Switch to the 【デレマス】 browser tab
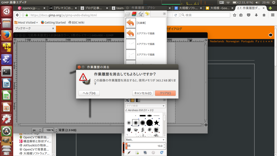The image size is (277, 156). (63, 8)
